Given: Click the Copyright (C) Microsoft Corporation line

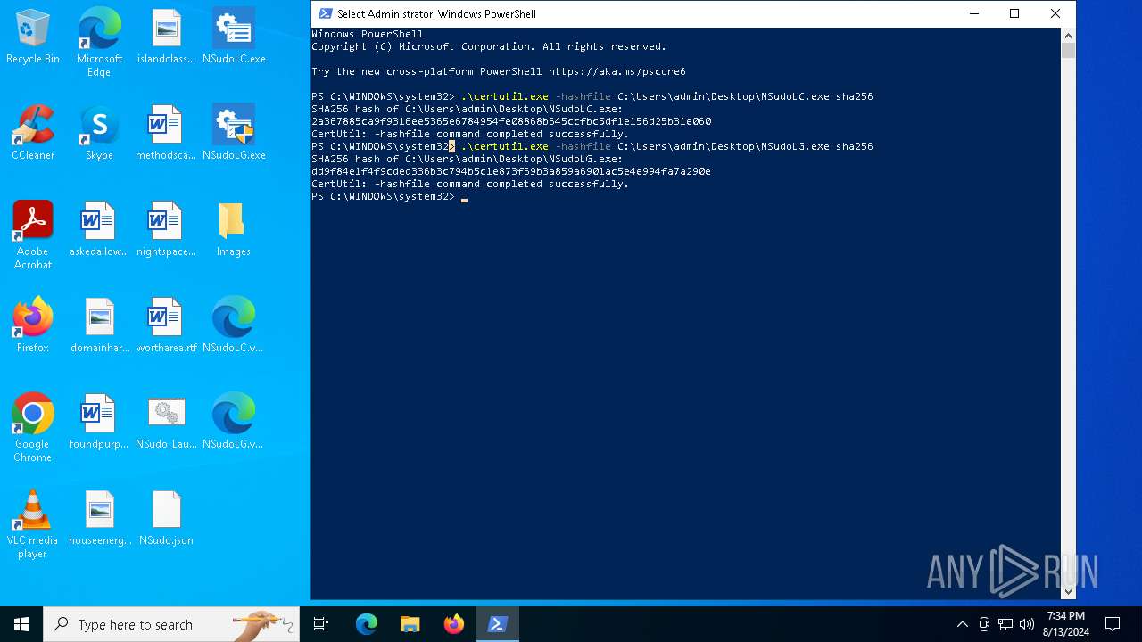Looking at the screenshot, I should (x=489, y=46).
